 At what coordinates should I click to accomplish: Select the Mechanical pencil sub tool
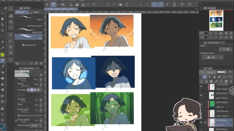coord(29,25)
